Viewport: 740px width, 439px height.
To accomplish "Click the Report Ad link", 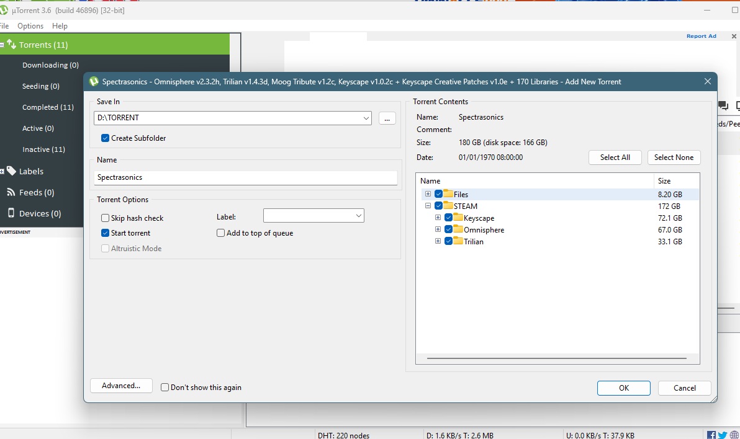I will point(702,36).
